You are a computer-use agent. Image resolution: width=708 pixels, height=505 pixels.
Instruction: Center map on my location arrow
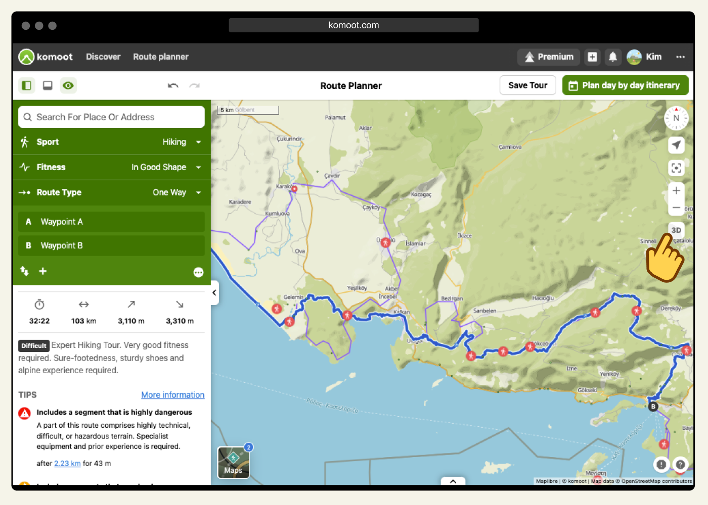click(x=676, y=145)
